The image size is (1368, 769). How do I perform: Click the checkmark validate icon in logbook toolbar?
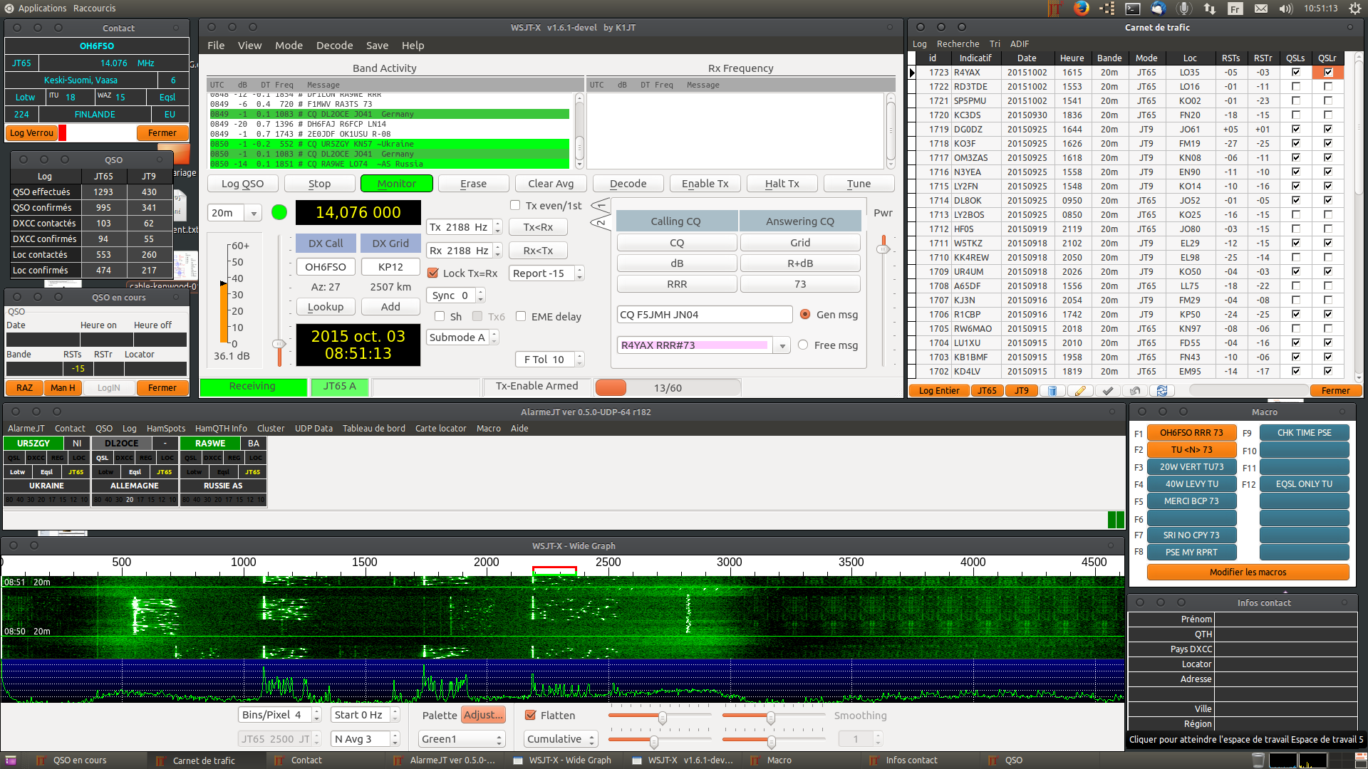[x=1107, y=390]
